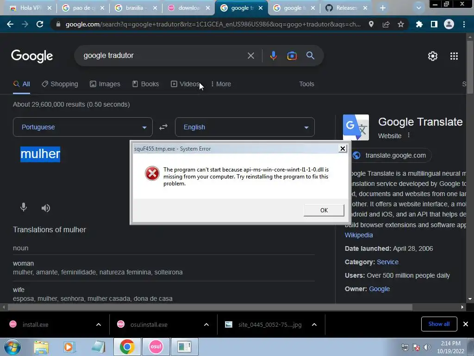Close the System Error dialog
The width and height of the screenshot is (474, 356).
coord(343,148)
